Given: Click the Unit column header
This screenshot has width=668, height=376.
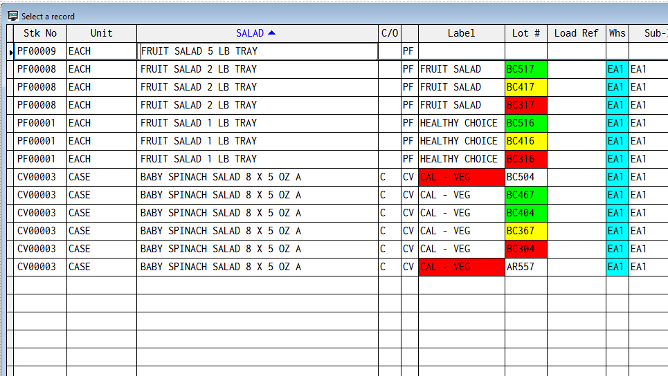Looking at the screenshot, I should click(101, 33).
